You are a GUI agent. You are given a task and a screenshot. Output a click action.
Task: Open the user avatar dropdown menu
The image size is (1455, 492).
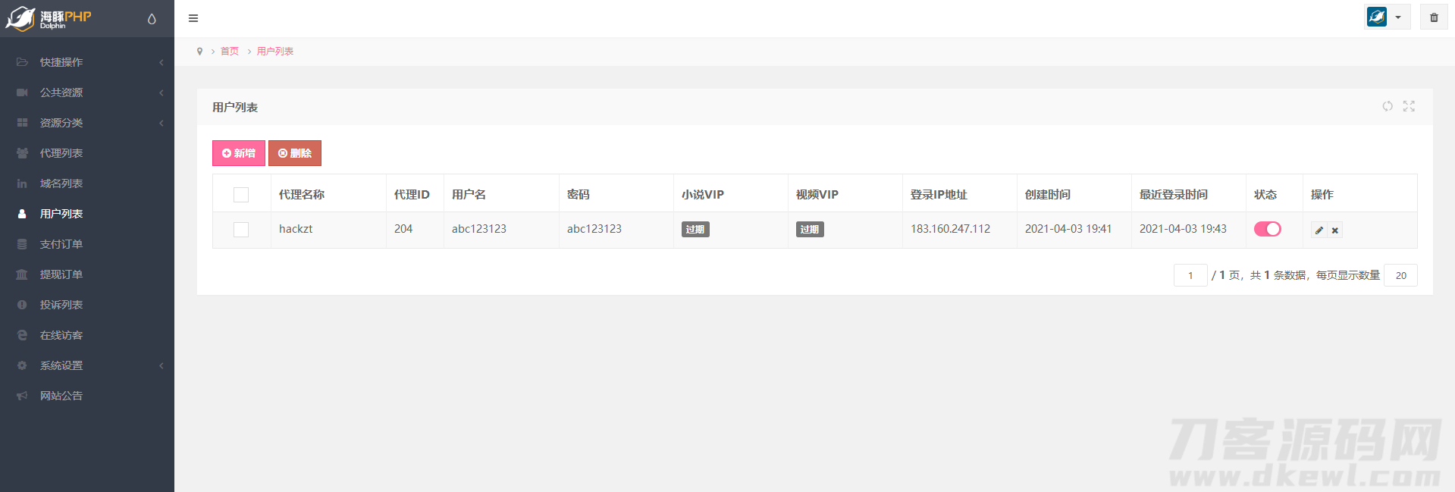click(1387, 17)
